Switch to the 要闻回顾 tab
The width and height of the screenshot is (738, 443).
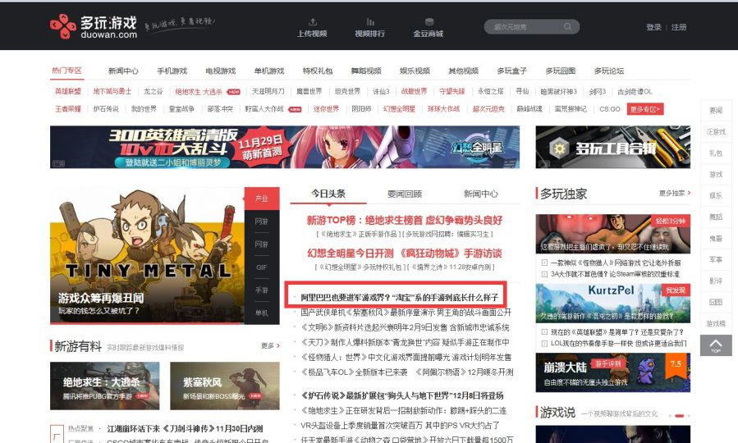tap(405, 194)
